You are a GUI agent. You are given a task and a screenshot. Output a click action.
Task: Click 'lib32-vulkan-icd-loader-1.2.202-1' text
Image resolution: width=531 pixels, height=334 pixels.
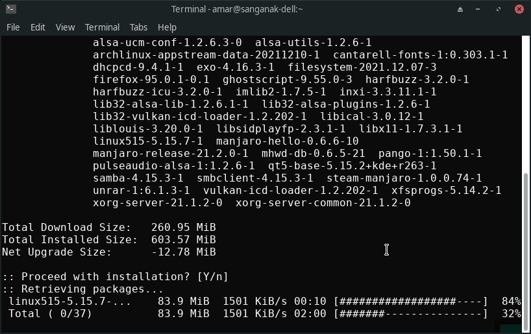pos(200,116)
